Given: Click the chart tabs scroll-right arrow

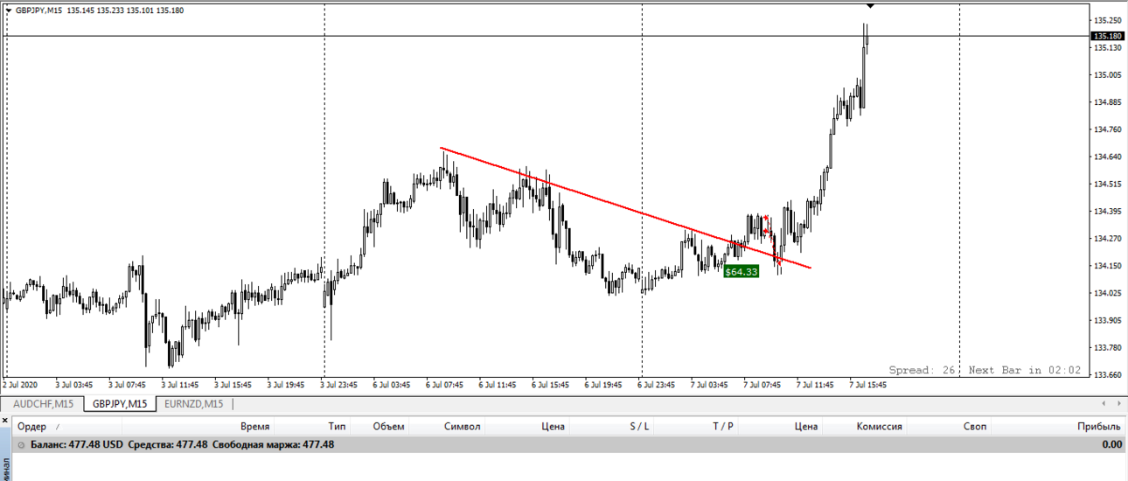Looking at the screenshot, I should [1118, 403].
